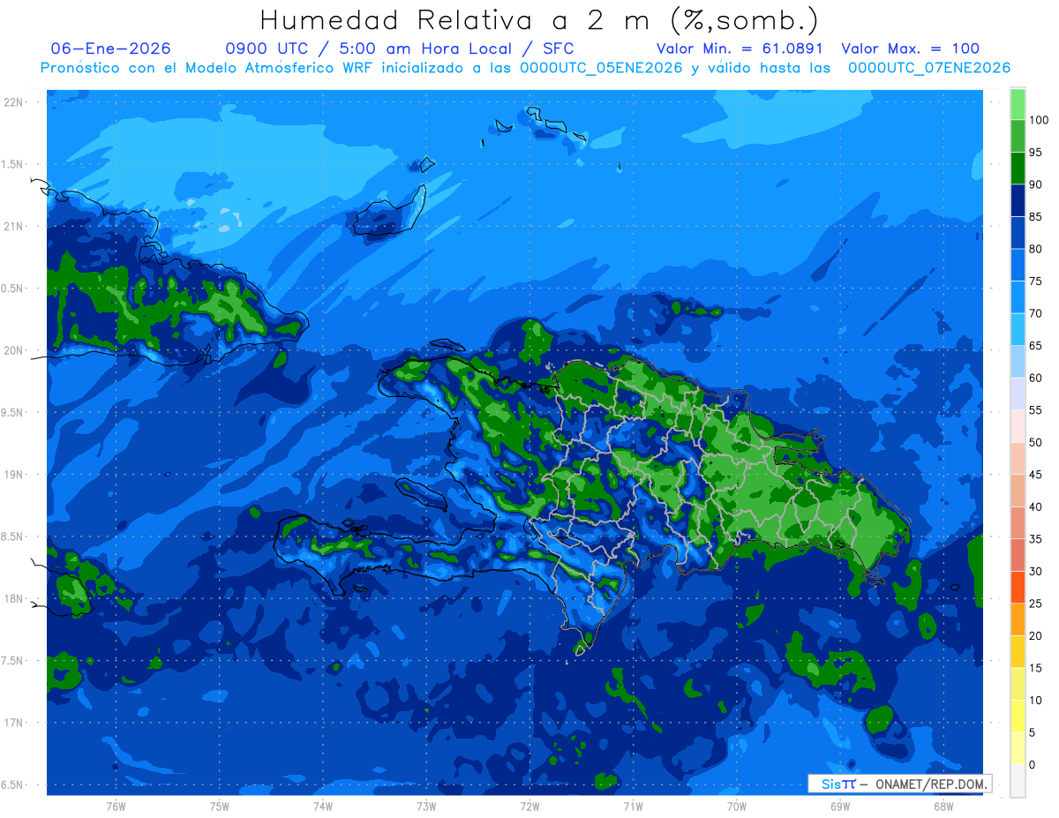The width and height of the screenshot is (1059, 818).
Task: Click the colorbar tick label 50
Action: [1036, 442]
